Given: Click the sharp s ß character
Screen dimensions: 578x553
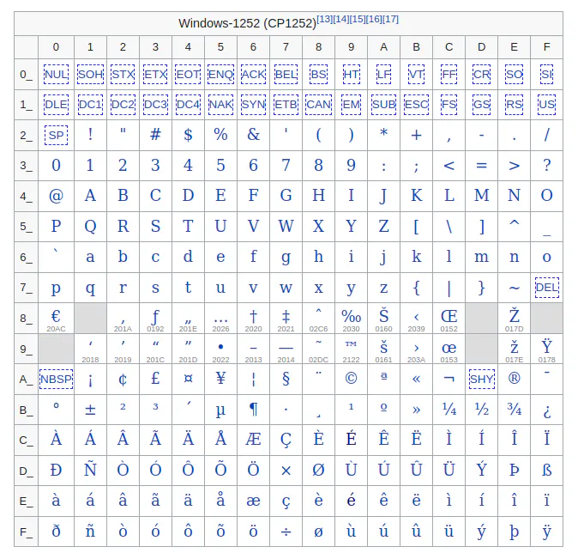Looking at the screenshot, I should point(546,470).
